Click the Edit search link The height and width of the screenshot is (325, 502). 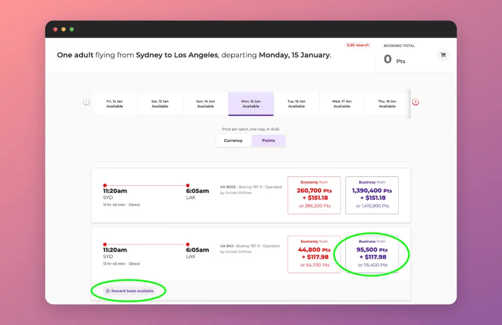pos(358,45)
